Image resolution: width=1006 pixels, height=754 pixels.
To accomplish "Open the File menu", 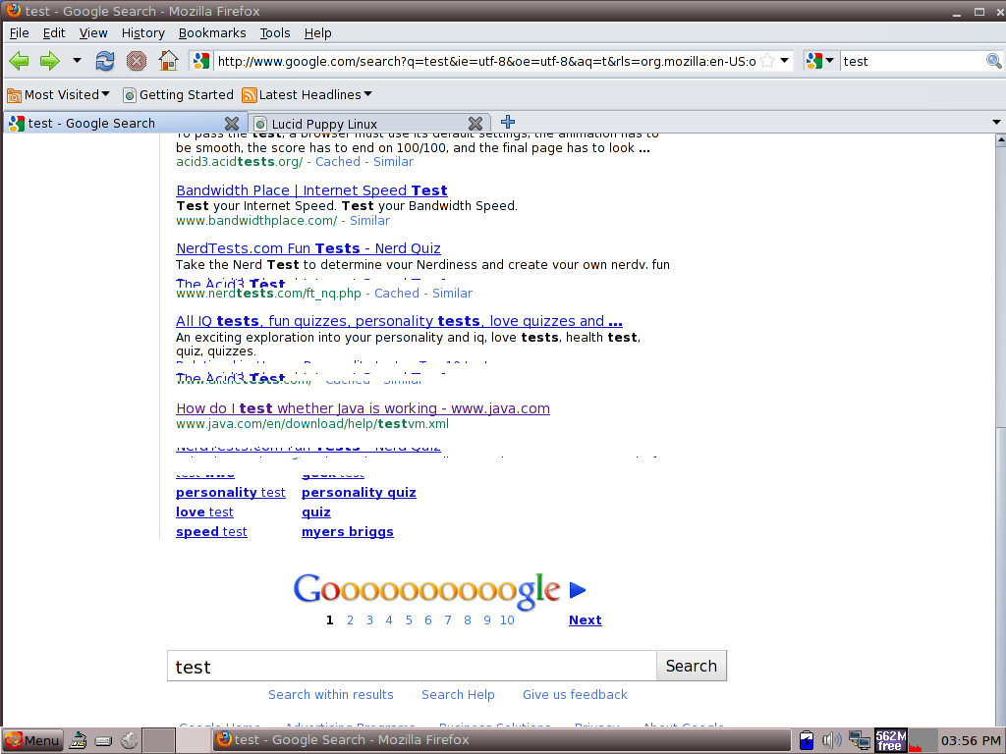I will point(20,32).
